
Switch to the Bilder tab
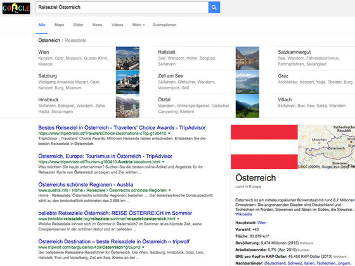[79, 25]
